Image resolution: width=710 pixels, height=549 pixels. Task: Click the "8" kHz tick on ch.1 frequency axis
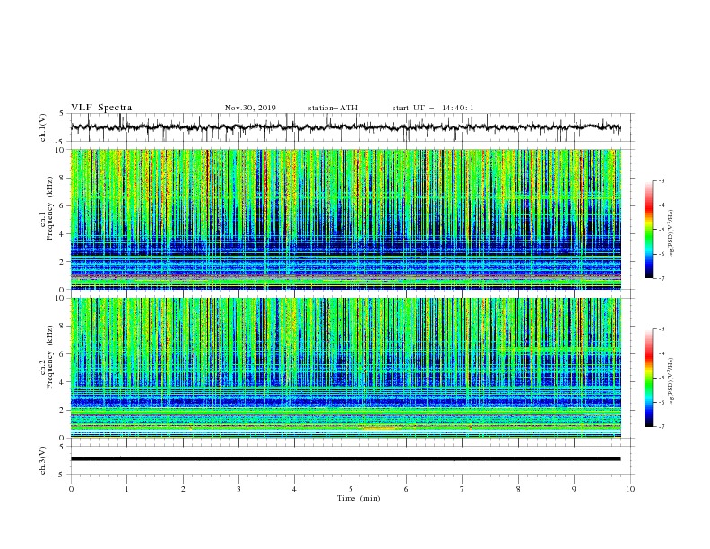pos(63,178)
